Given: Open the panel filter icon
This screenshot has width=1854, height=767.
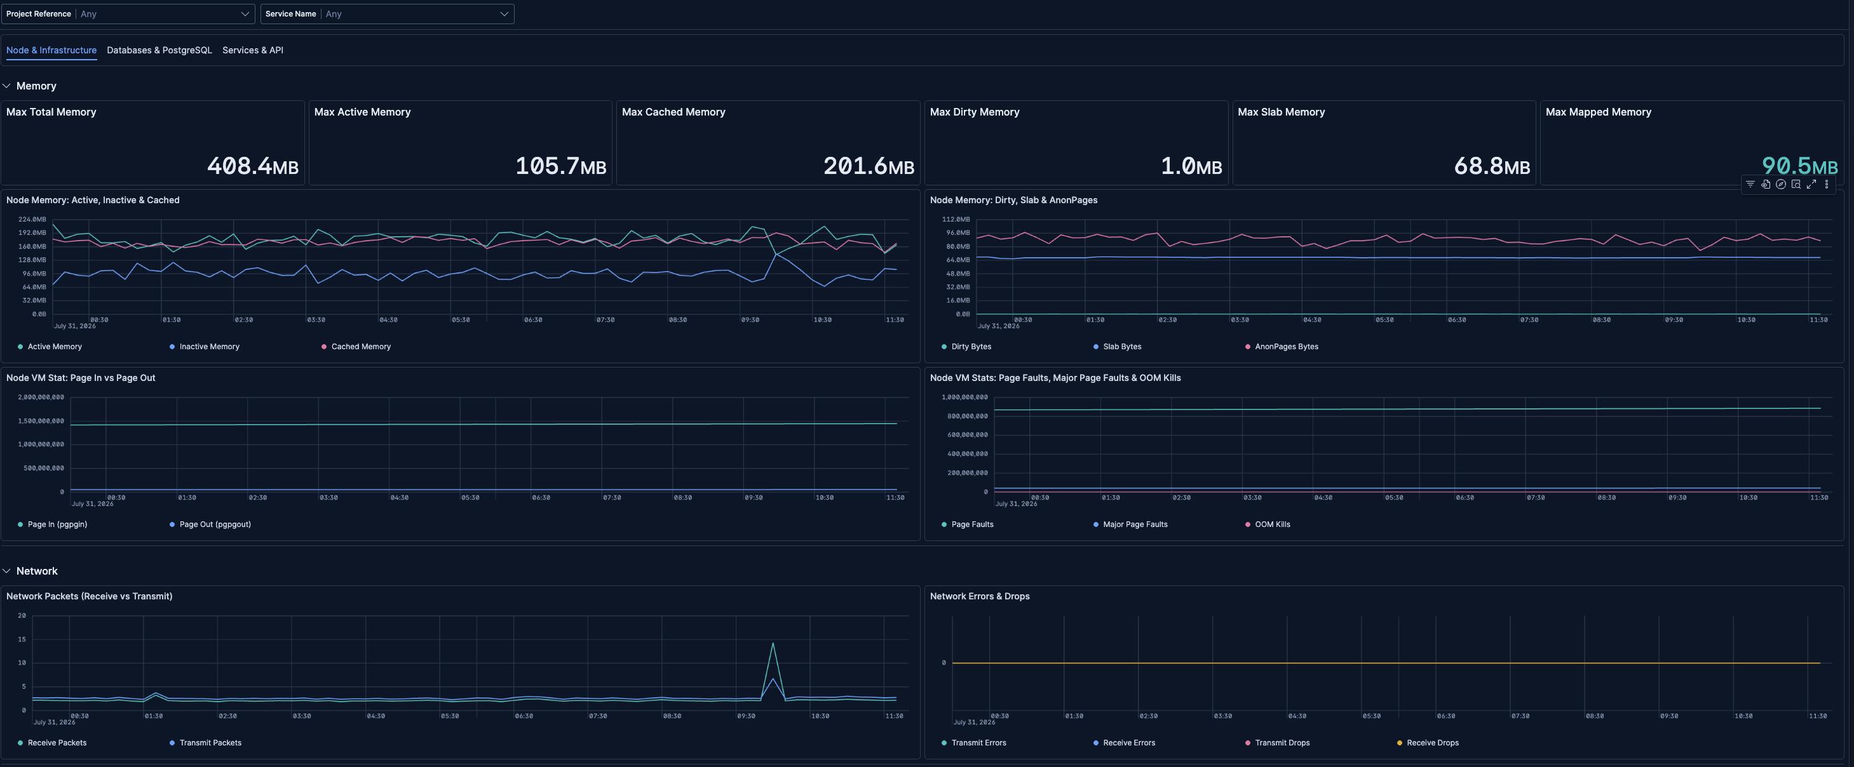Looking at the screenshot, I should [x=1750, y=184].
